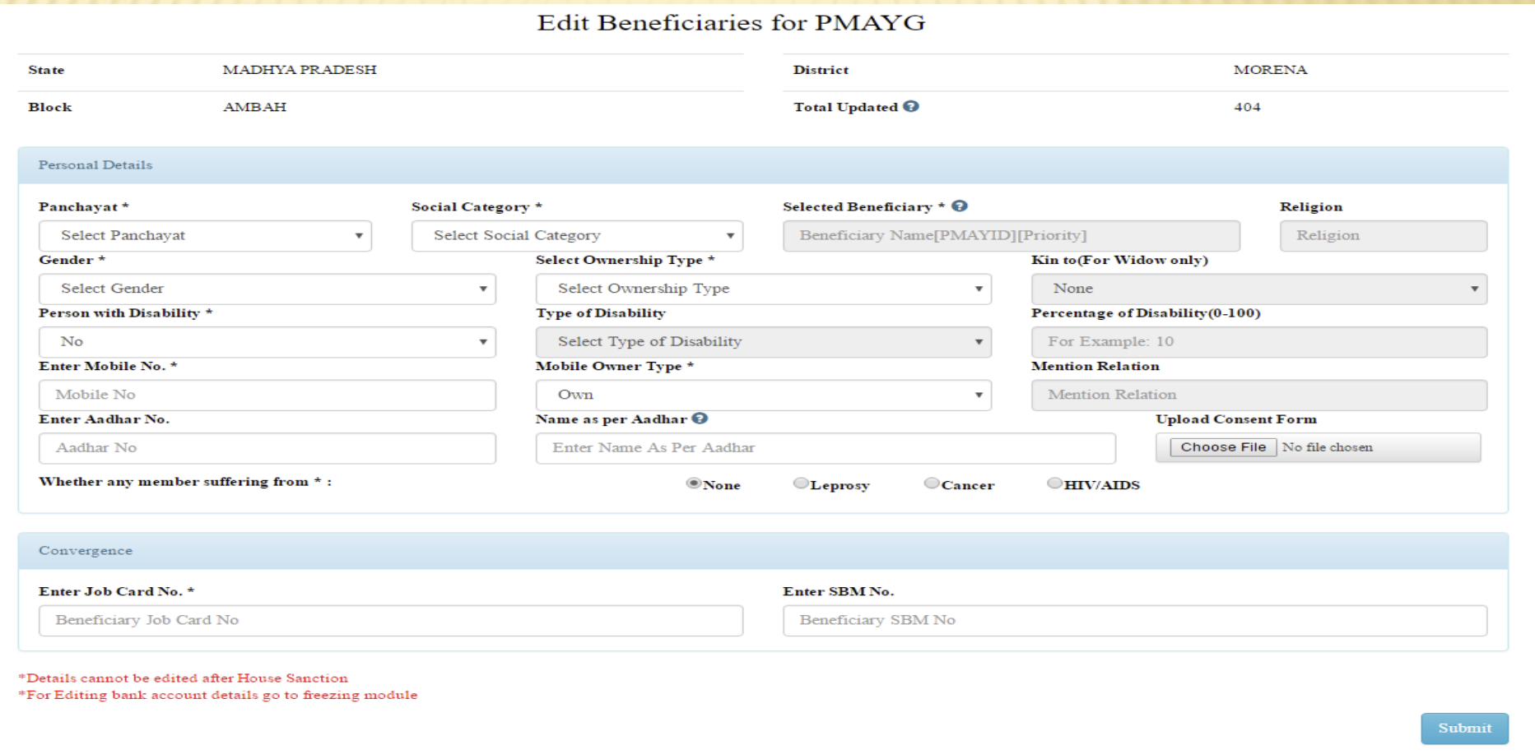Expand the Select Ownership Type list
This screenshot has height=754, width=1535.
[763, 289]
